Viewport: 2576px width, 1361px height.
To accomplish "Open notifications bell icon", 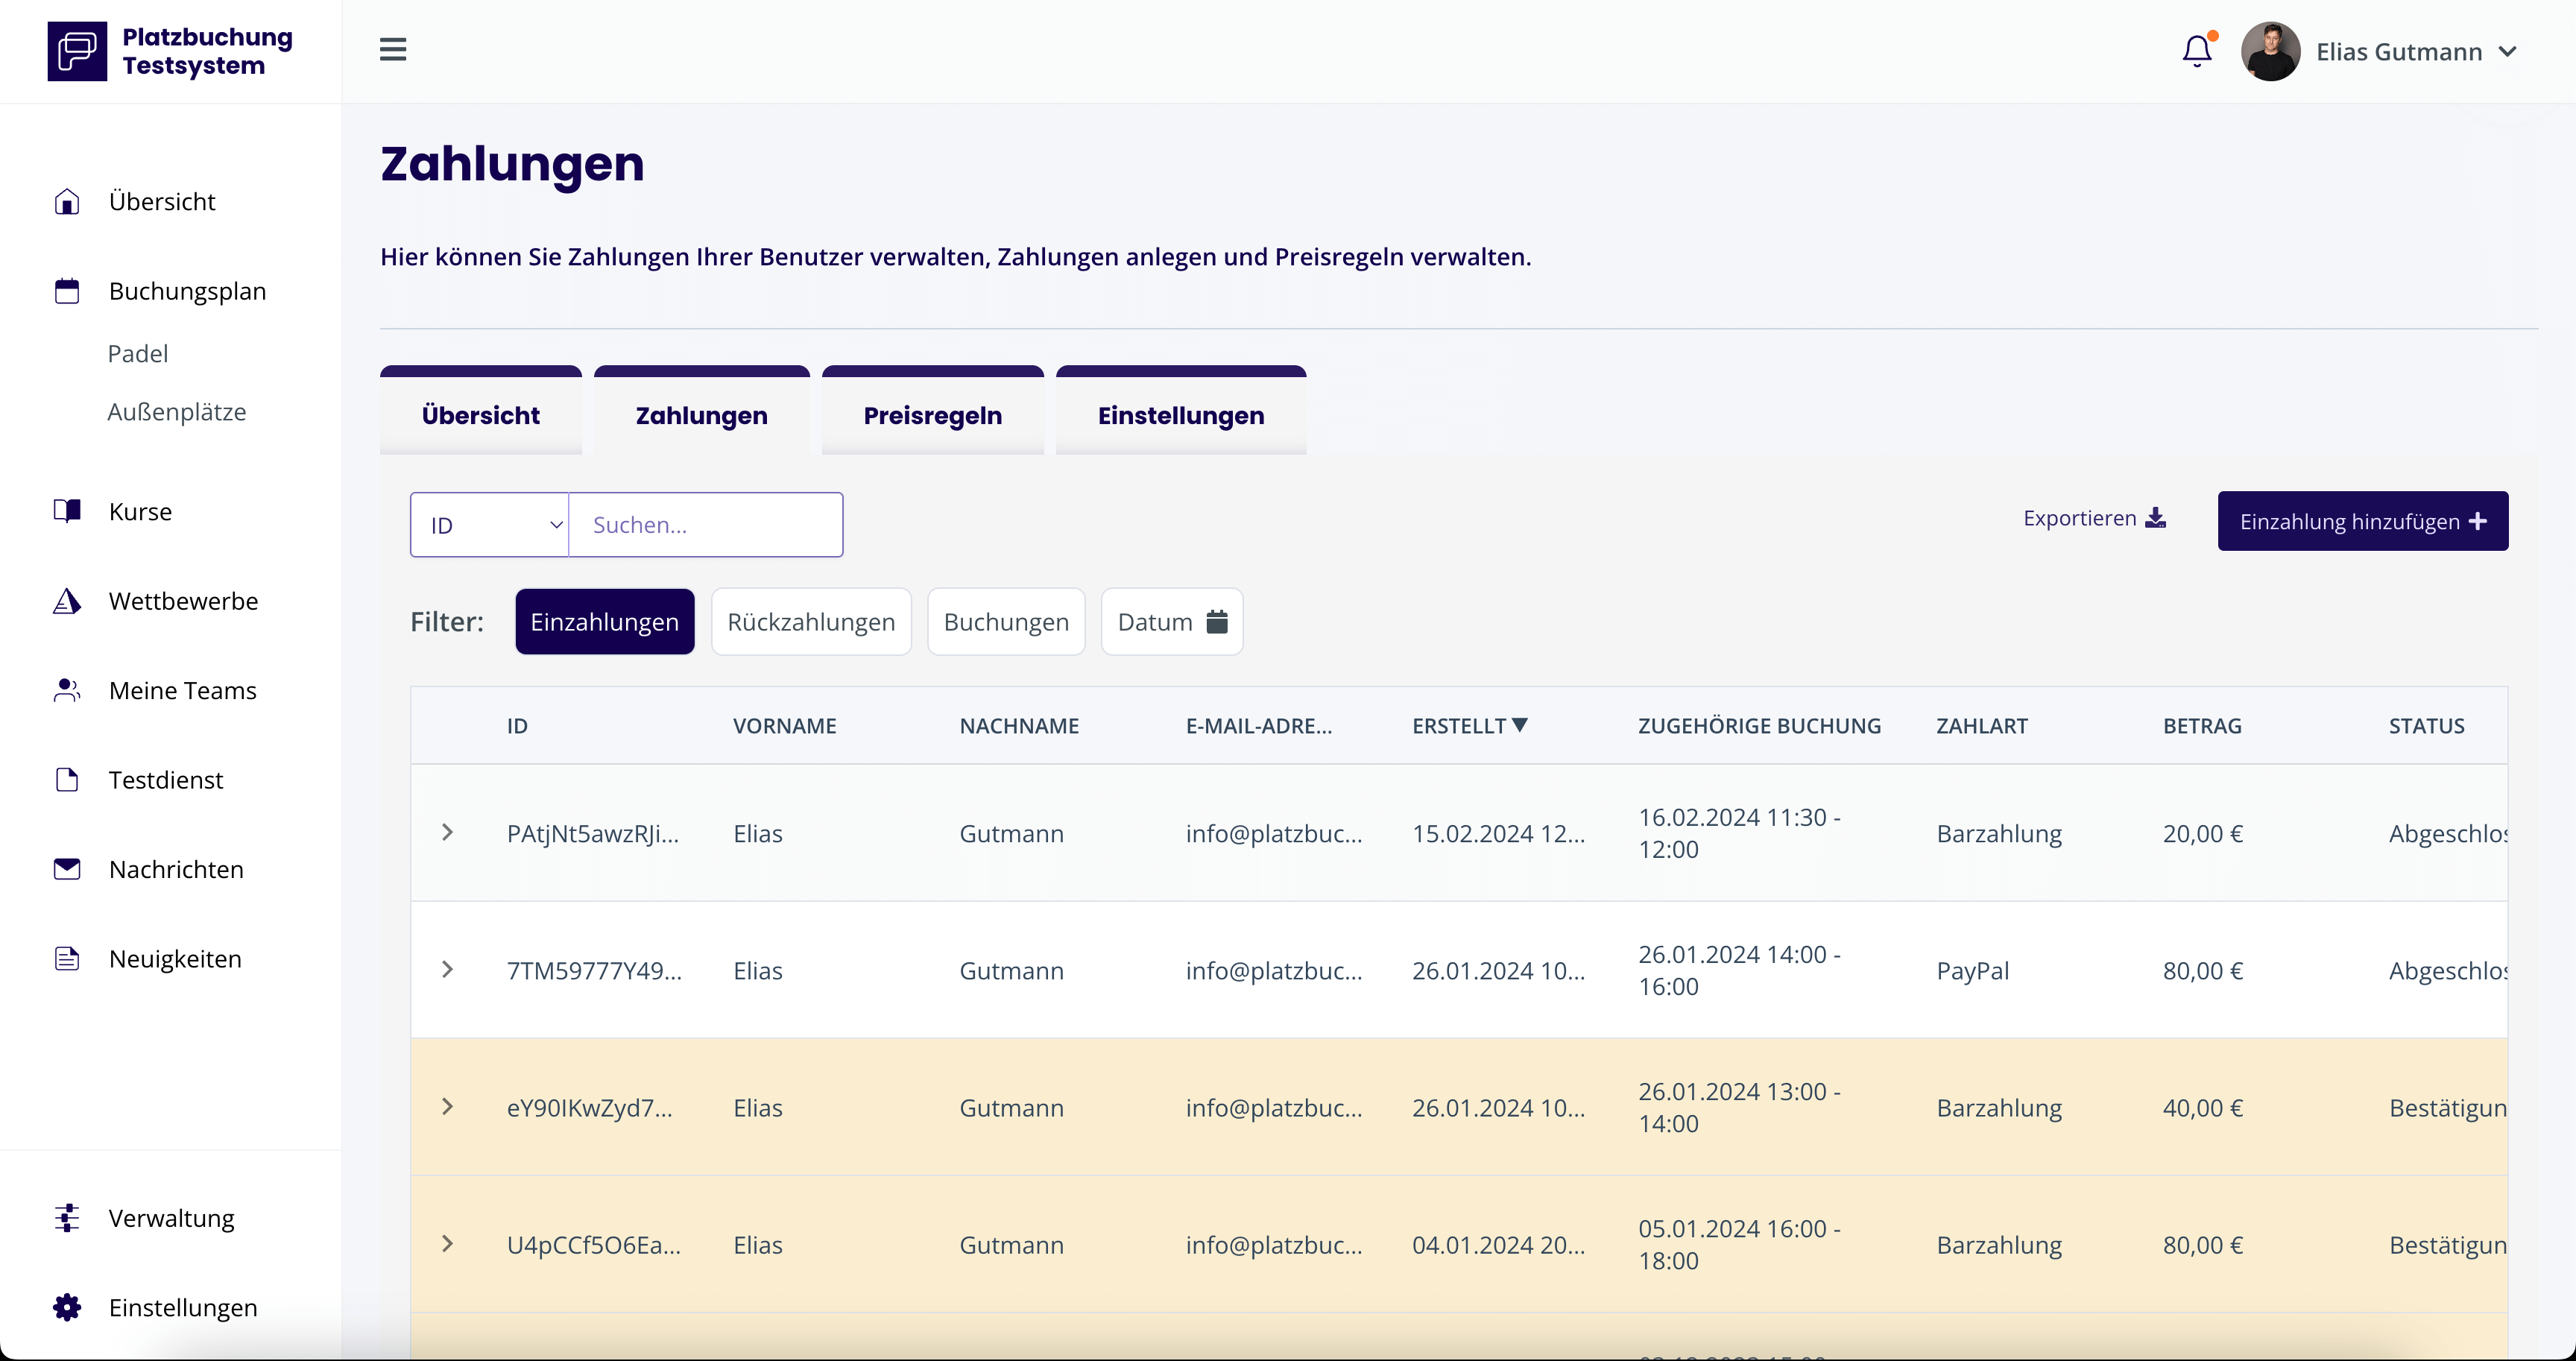I will tap(2197, 51).
